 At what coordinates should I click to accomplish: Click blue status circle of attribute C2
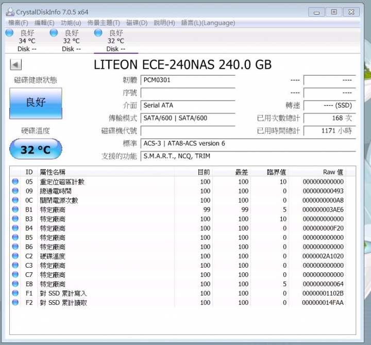coord(15,256)
